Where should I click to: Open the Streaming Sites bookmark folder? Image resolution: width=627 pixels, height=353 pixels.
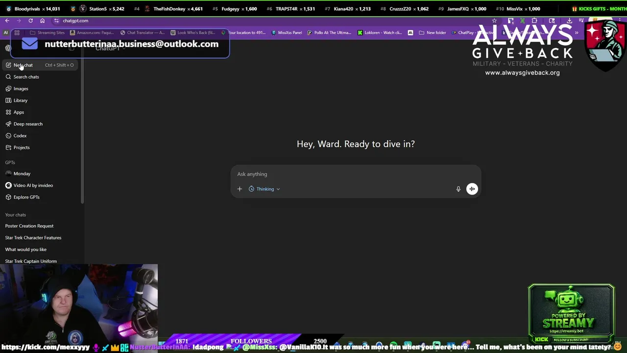pos(47,33)
